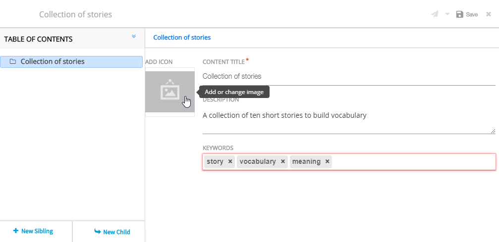Viewport: 499px width, 242px height.
Task: Create a New Child item
Action: [x=112, y=232]
